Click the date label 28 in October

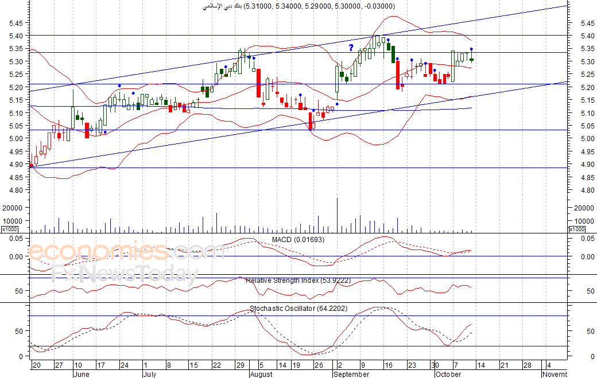tap(528, 365)
